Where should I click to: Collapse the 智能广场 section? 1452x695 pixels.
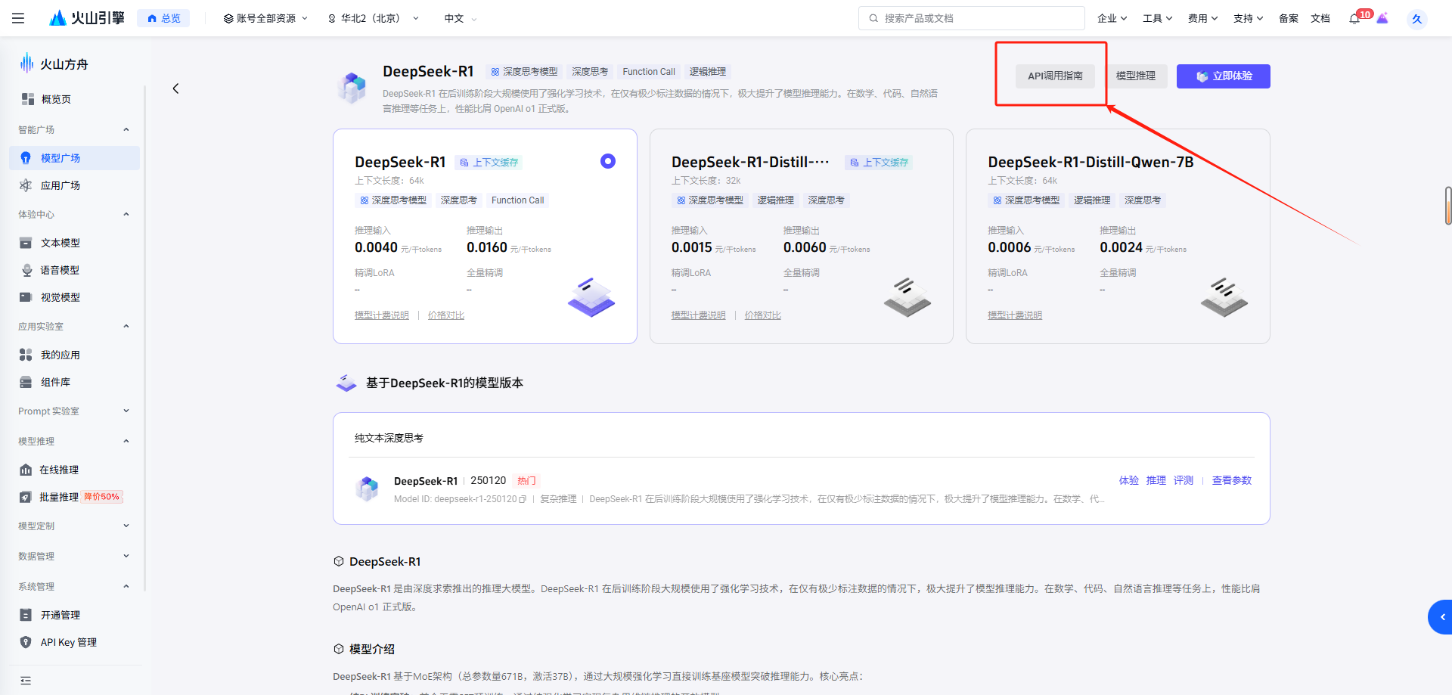click(x=126, y=130)
